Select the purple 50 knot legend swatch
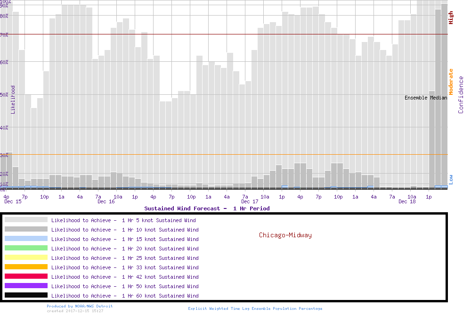 26,286
